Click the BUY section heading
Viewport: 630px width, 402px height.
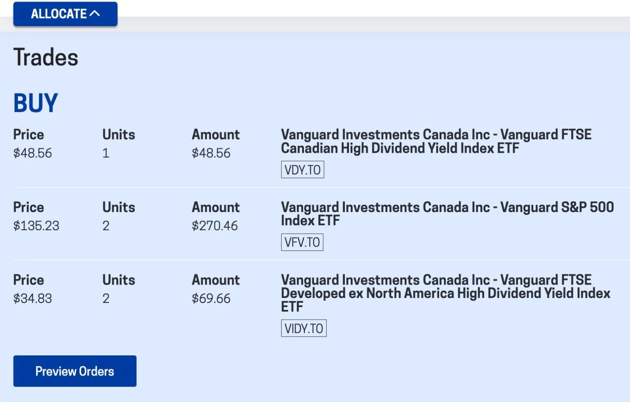pyautogui.click(x=36, y=103)
